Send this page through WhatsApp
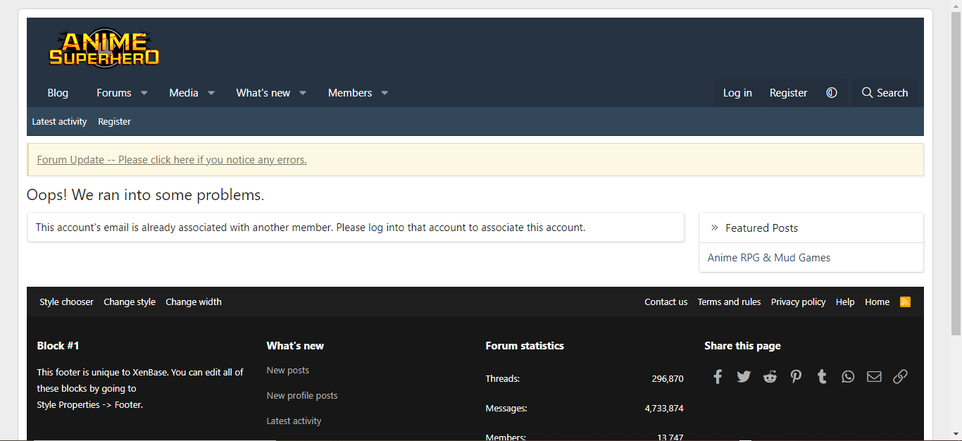This screenshot has height=441, width=962. (x=848, y=376)
